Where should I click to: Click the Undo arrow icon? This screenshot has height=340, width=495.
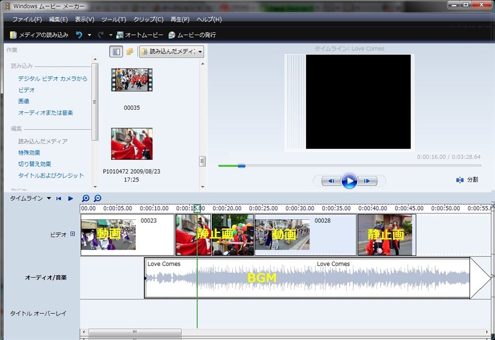(x=79, y=35)
